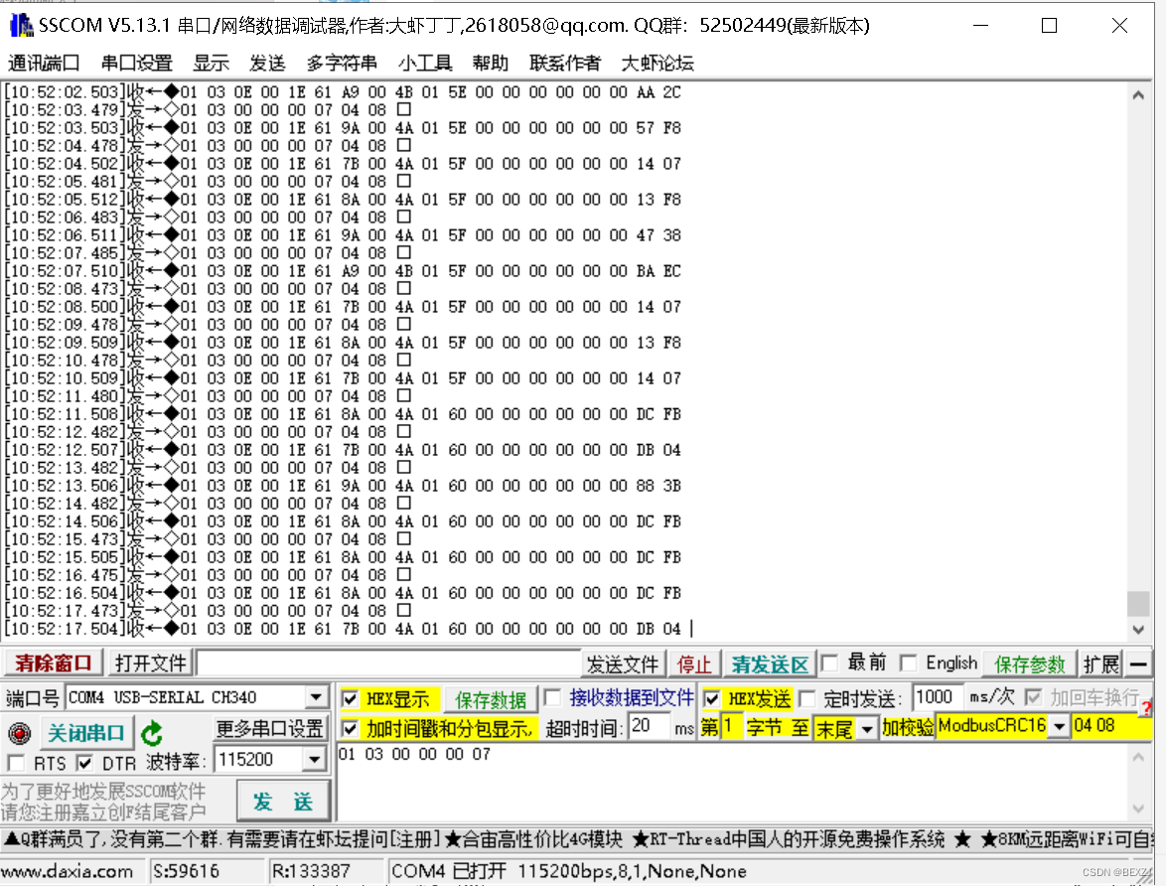The image size is (1166, 886).
Task: Click 保存数据 save data button
Action: tap(491, 699)
